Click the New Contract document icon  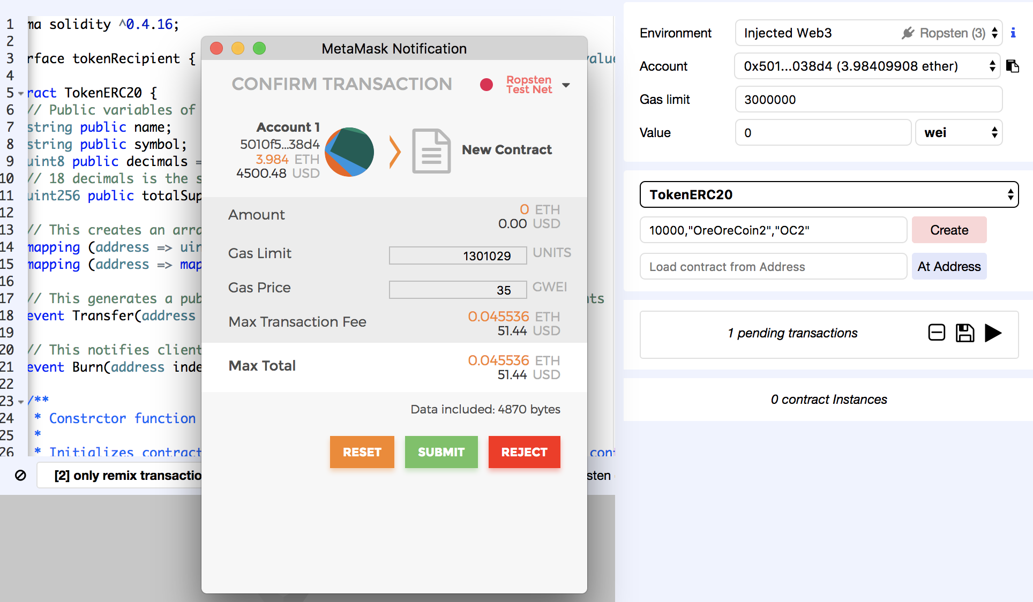pyautogui.click(x=431, y=151)
